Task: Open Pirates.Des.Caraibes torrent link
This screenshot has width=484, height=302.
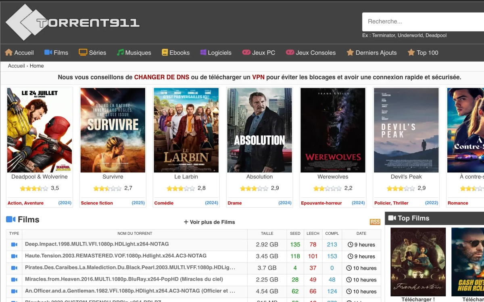Action: [x=130, y=267]
